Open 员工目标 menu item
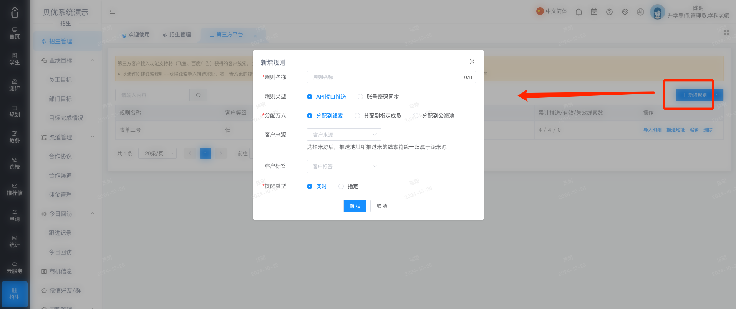736x309 pixels. pos(60,80)
